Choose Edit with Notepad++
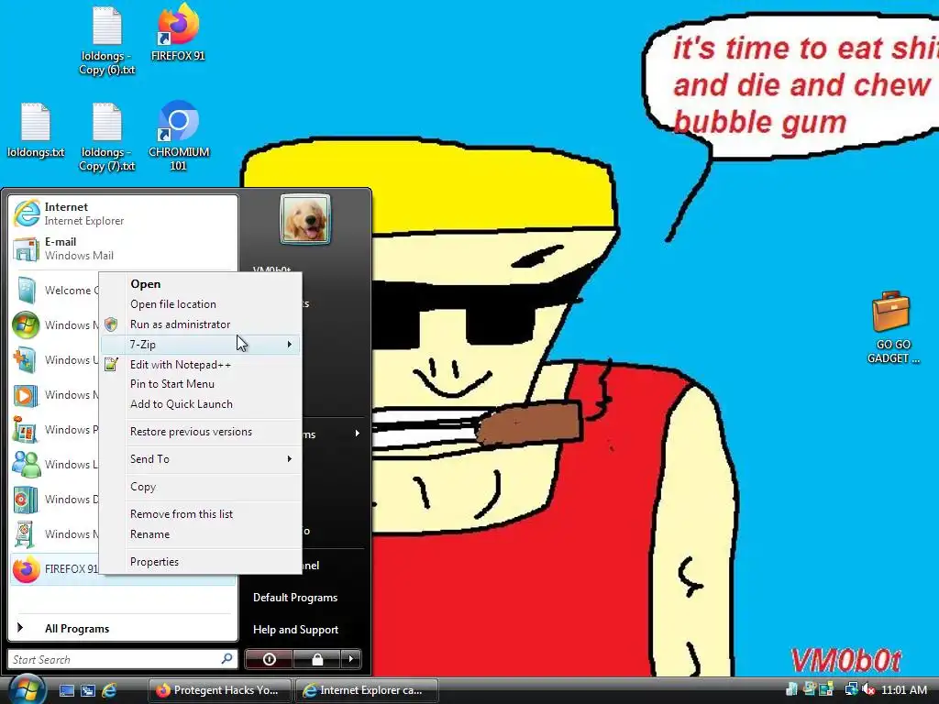939x704 pixels. 201,365
